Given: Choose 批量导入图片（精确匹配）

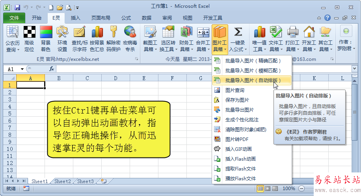Looking at the screenshot, I should [x=252, y=61].
